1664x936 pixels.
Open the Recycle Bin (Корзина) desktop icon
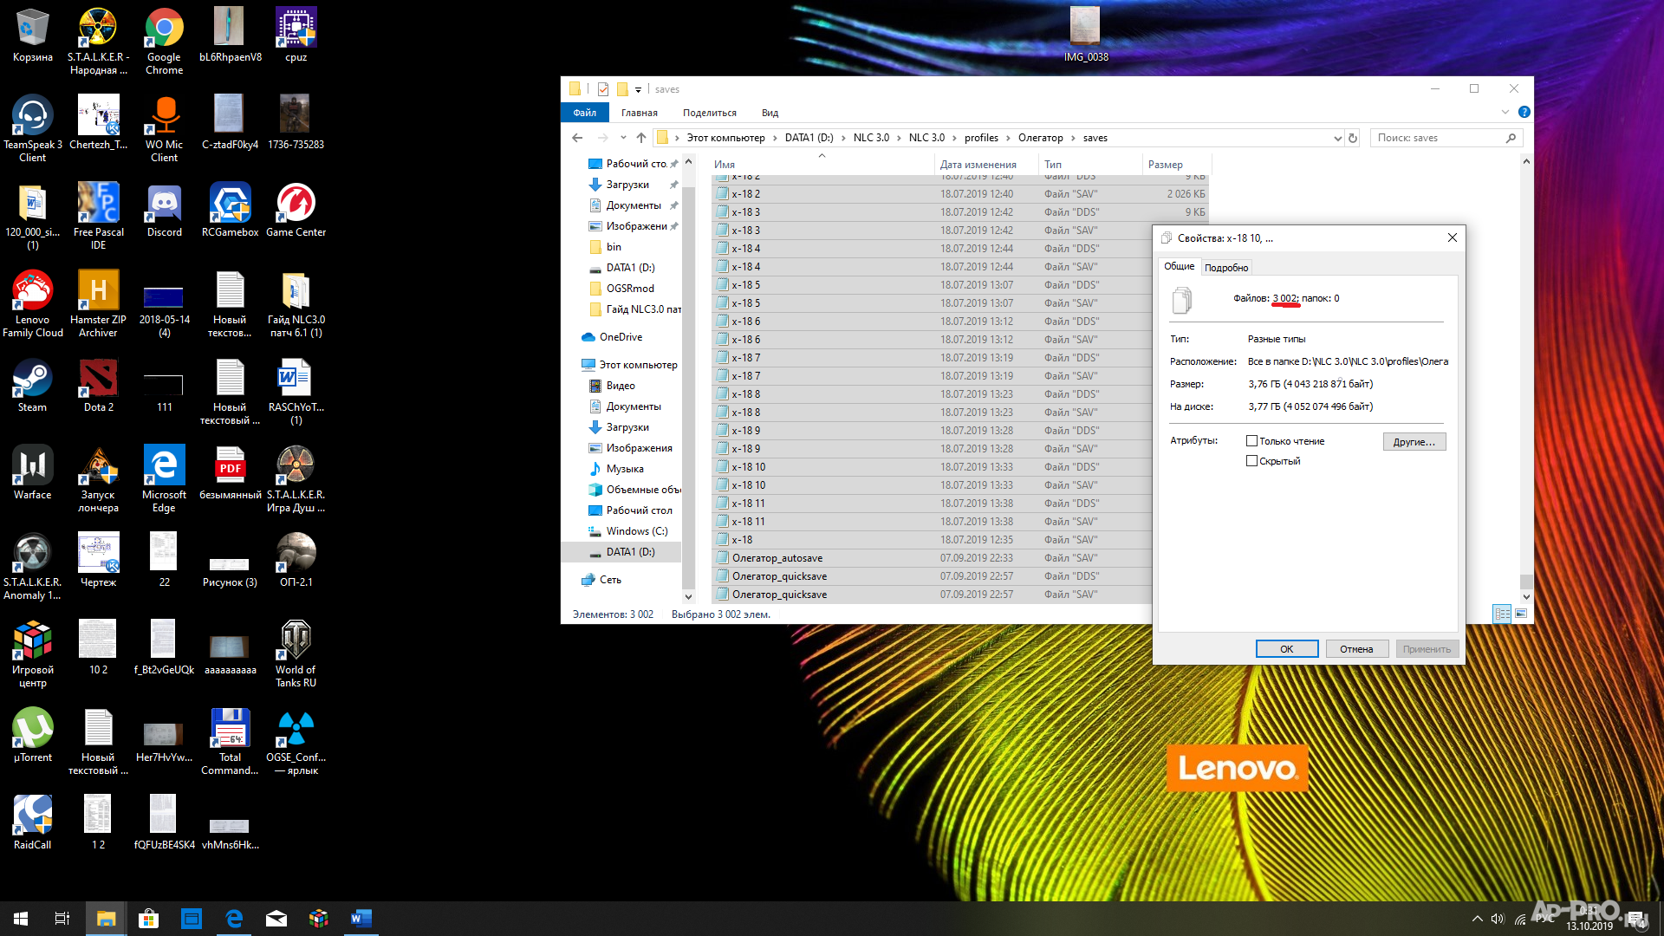click(x=32, y=35)
